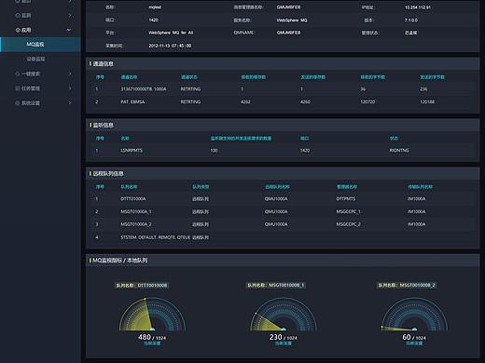Click 'IM1000A' in the MSGT01000A_2 row

click(x=417, y=224)
